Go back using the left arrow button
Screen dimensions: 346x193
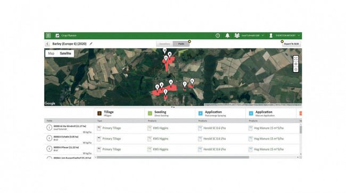[x=47, y=44]
